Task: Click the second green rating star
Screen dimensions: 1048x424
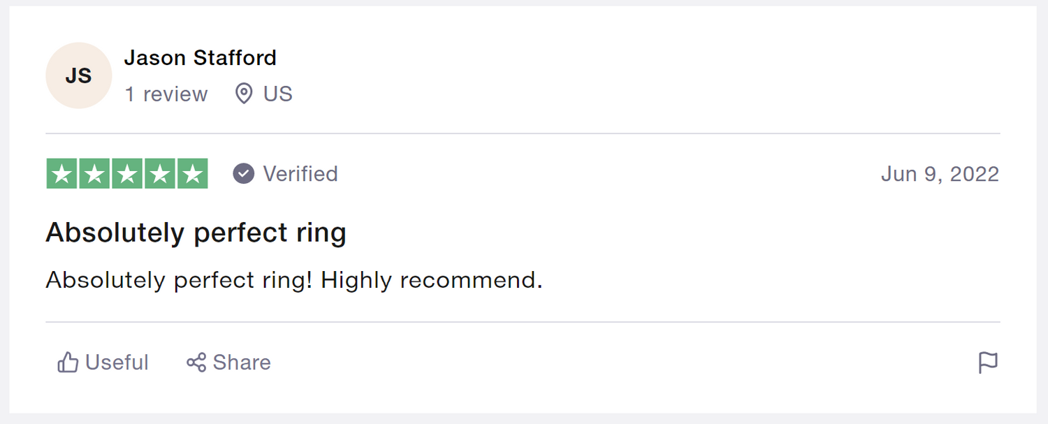Action: [94, 174]
